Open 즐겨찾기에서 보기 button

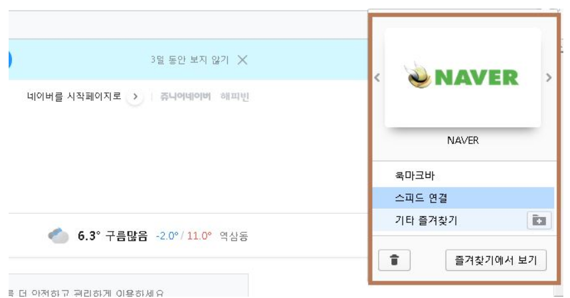[496, 260]
